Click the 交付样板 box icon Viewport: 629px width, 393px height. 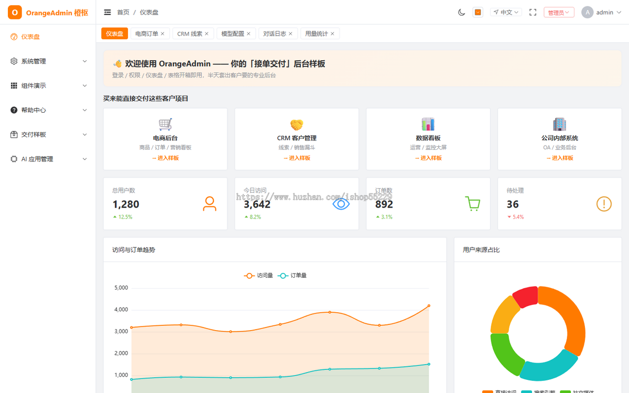[x=14, y=135]
